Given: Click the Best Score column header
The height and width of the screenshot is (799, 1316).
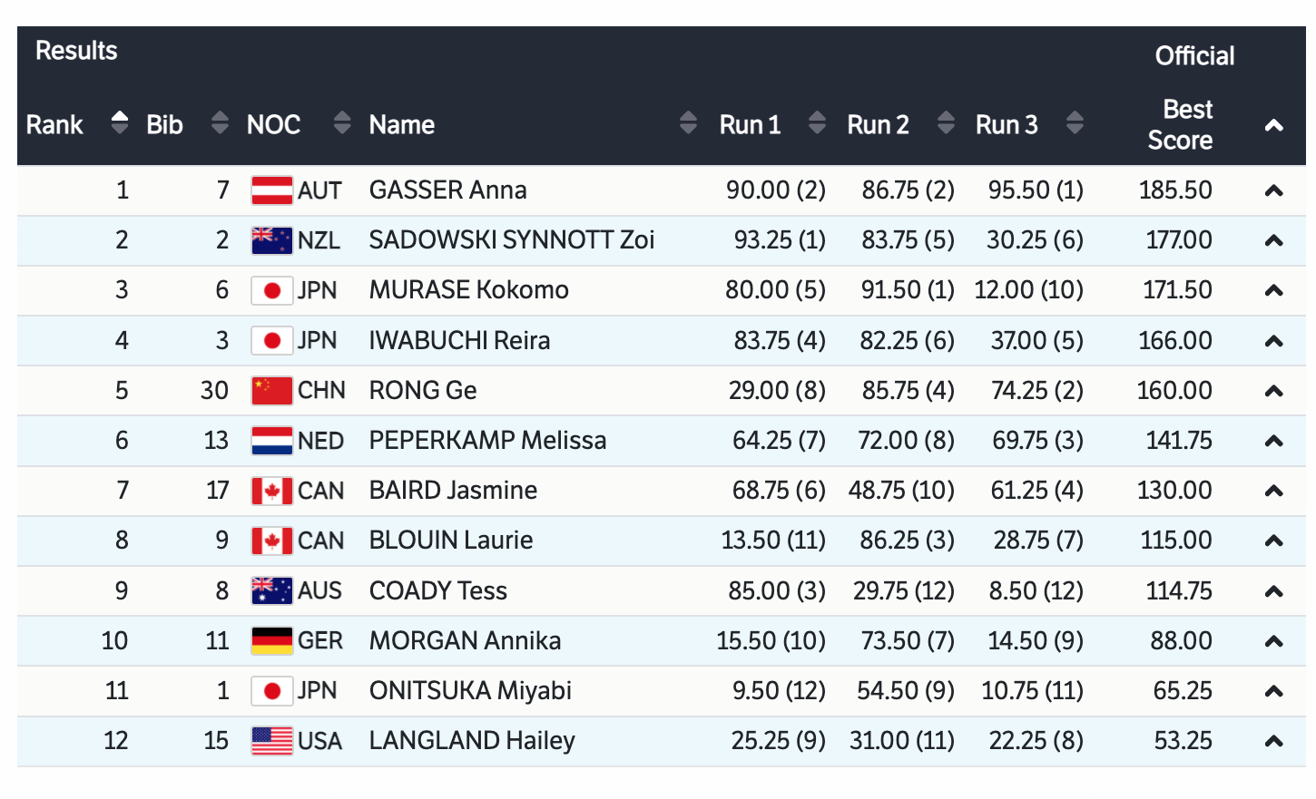Looking at the screenshot, I should 1179,125.
